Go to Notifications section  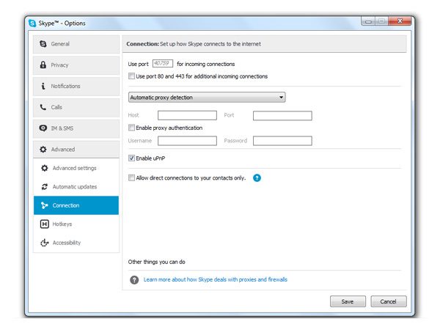(x=76, y=86)
